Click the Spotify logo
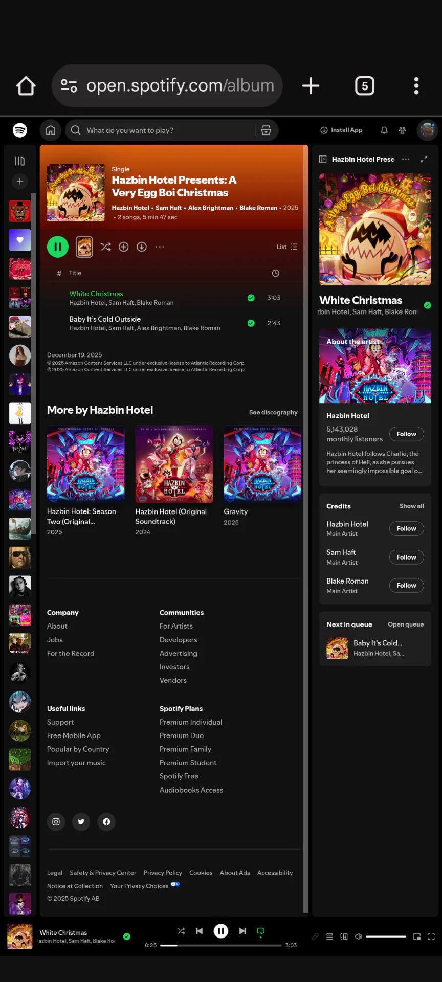The height and width of the screenshot is (982, 442). coord(20,130)
